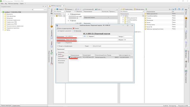Select 'Классификаторы' folder in tree
Viewport: 190px width, 107px height.
click(11, 16)
